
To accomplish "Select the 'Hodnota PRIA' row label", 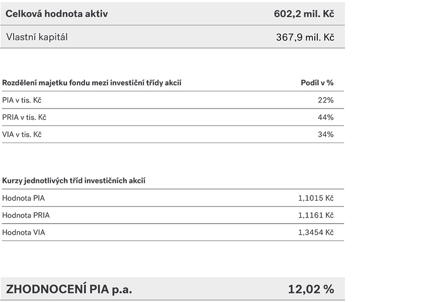I will 26,215.
